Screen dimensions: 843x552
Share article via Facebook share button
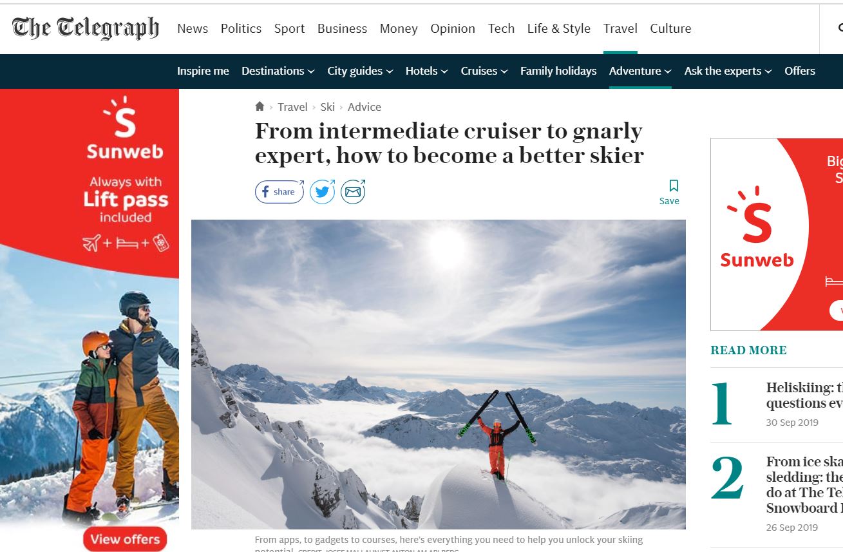coord(279,192)
